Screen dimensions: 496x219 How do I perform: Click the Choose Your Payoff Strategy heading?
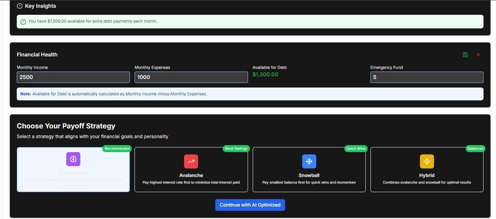pyautogui.click(x=66, y=126)
